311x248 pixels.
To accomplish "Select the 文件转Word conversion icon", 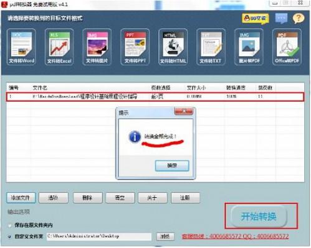I will 21,47.
